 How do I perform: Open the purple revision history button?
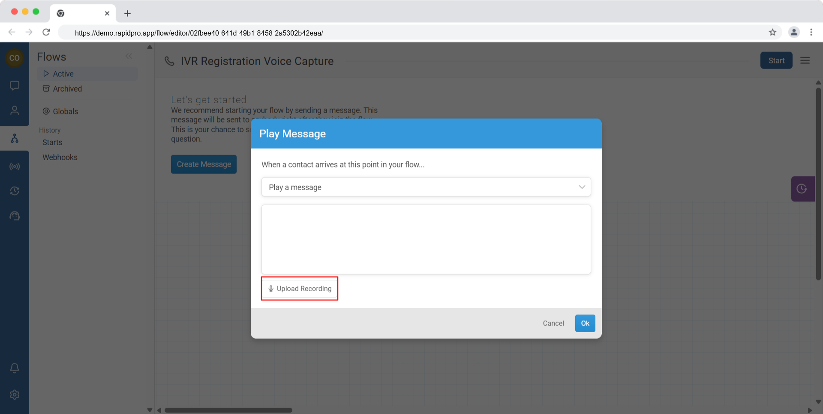[802, 189]
